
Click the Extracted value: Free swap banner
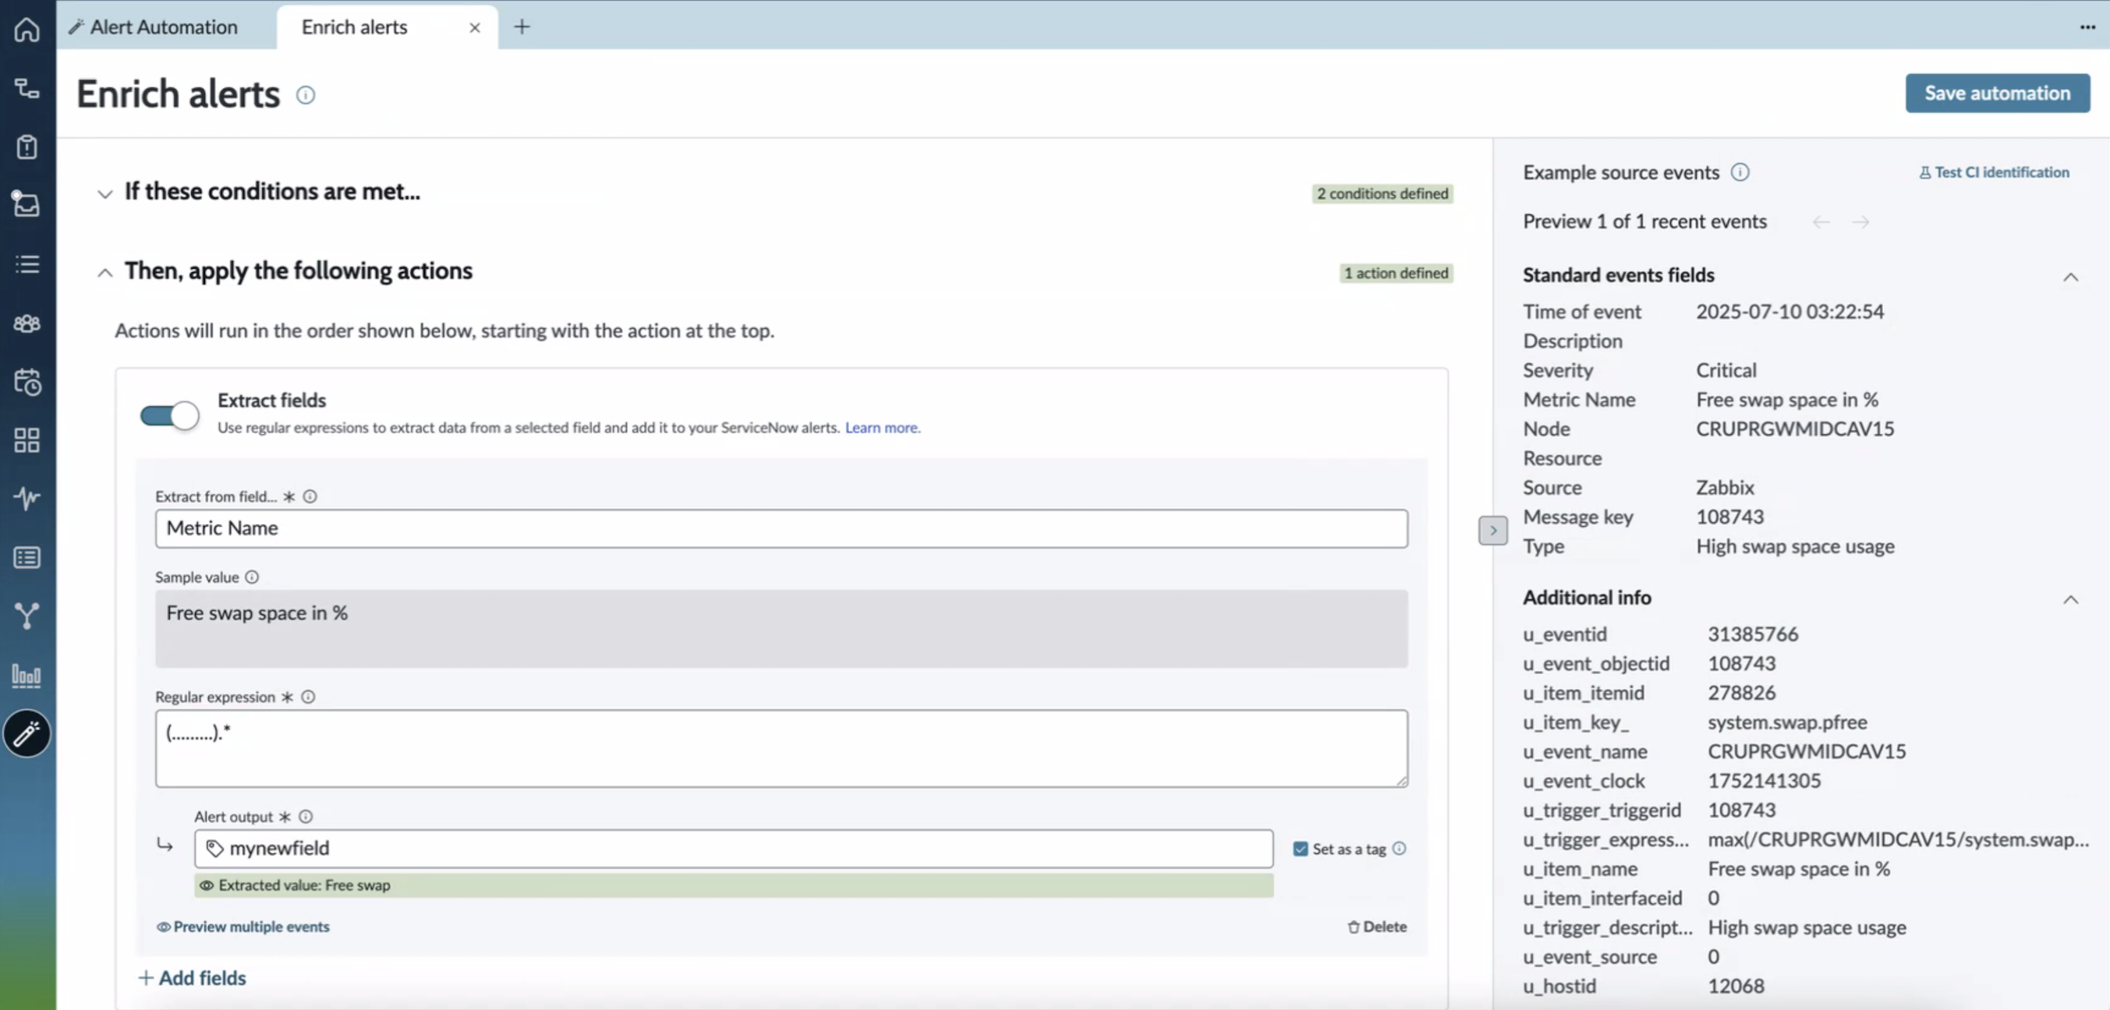pos(733,885)
